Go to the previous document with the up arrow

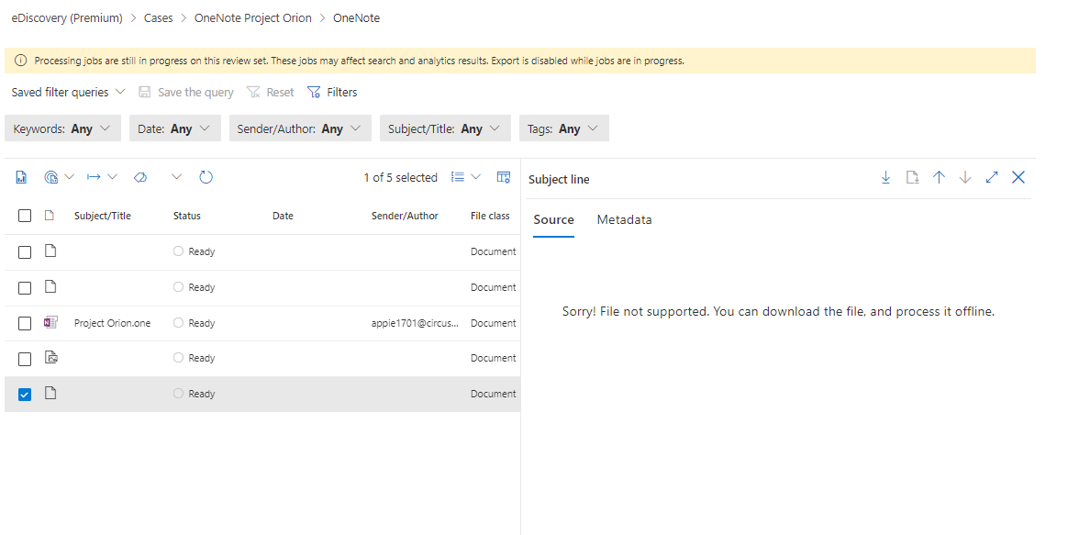(x=939, y=178)
